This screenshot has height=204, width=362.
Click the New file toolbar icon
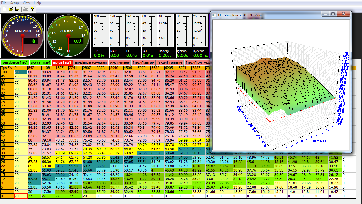click(x=4, y=9)
